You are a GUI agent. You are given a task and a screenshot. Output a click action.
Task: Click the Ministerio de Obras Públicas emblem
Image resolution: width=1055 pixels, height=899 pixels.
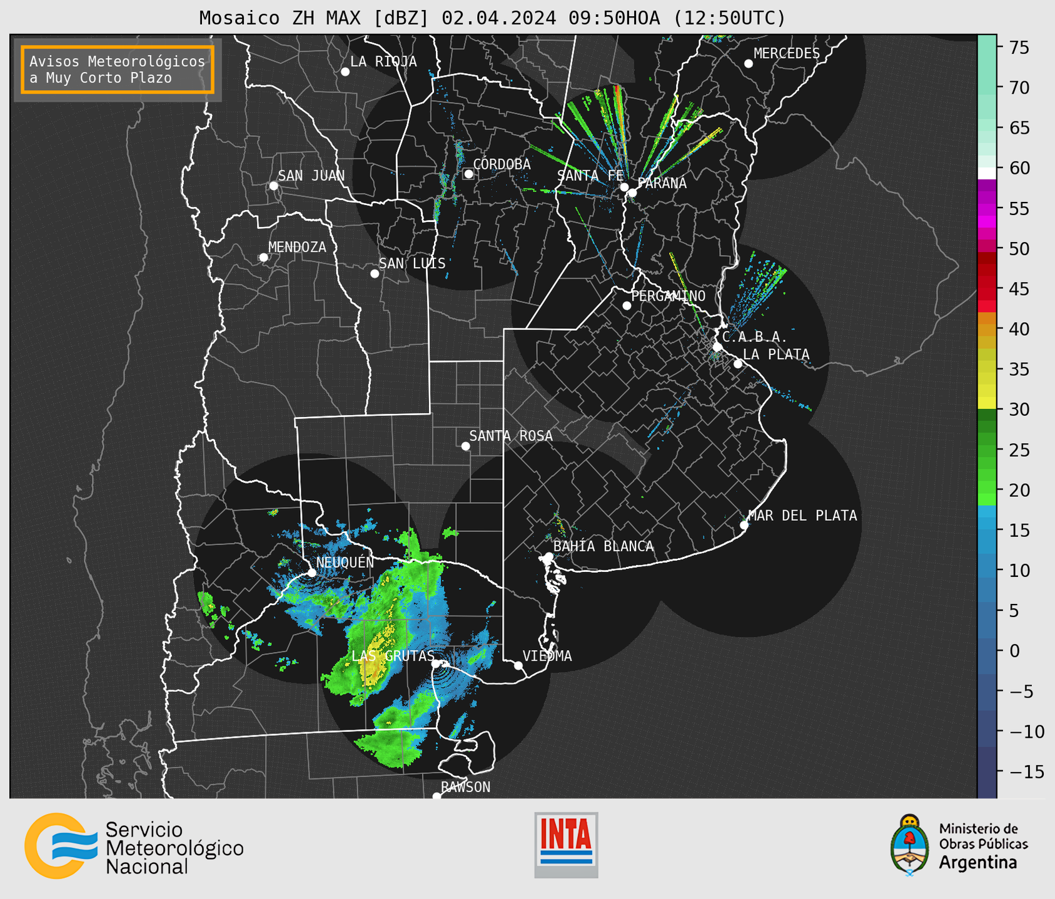[x=909, y=845]
